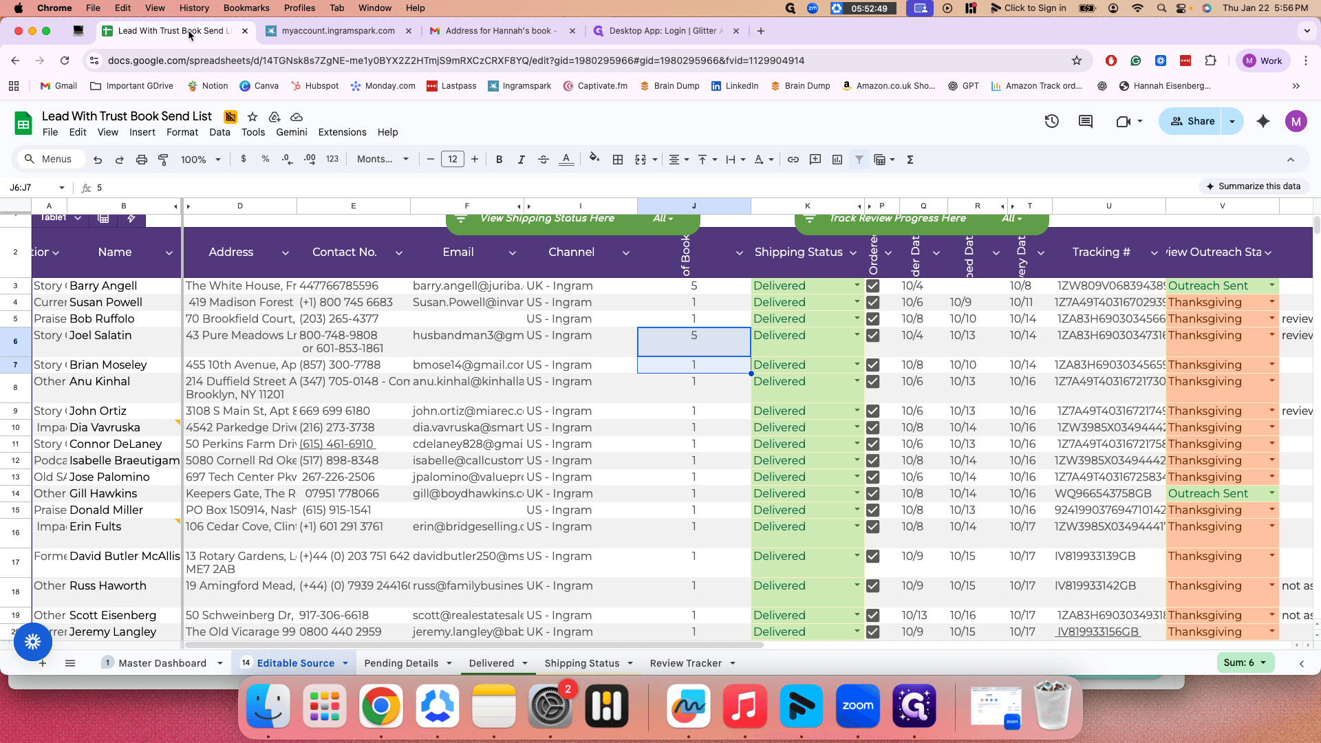Open the Name column filter arrow
The width and height of the screenshot is (1321, 743).
169,253
